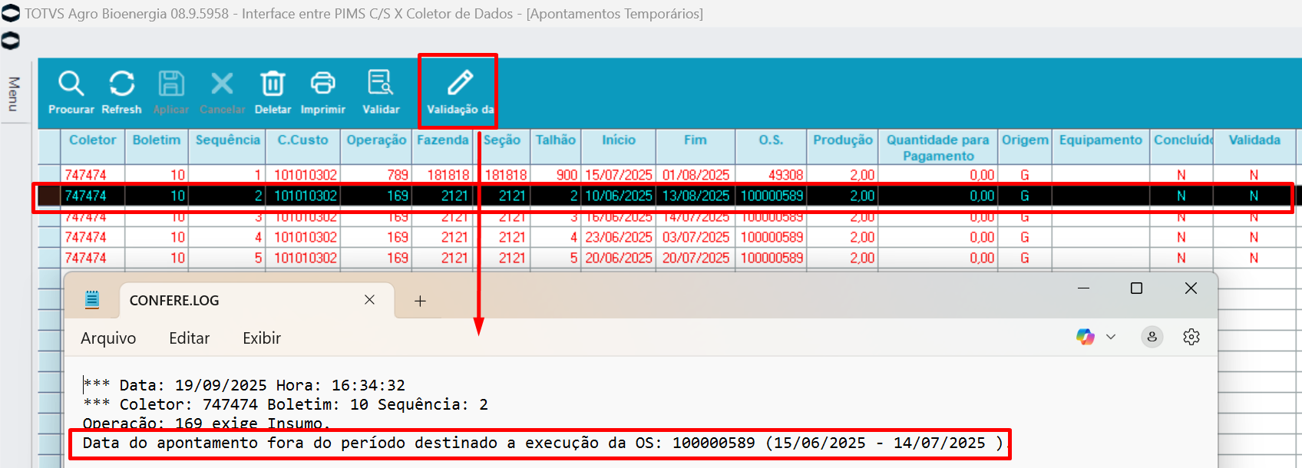Click the Validar toolbar icon
Screen dimensions: 1302x468
pyautogui.click(x=381, y=82)
